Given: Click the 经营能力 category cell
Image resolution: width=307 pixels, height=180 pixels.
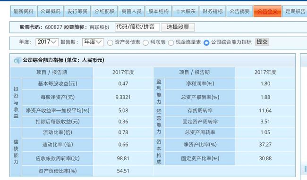Looking at the screenshot, I should [x=159, y=122].
